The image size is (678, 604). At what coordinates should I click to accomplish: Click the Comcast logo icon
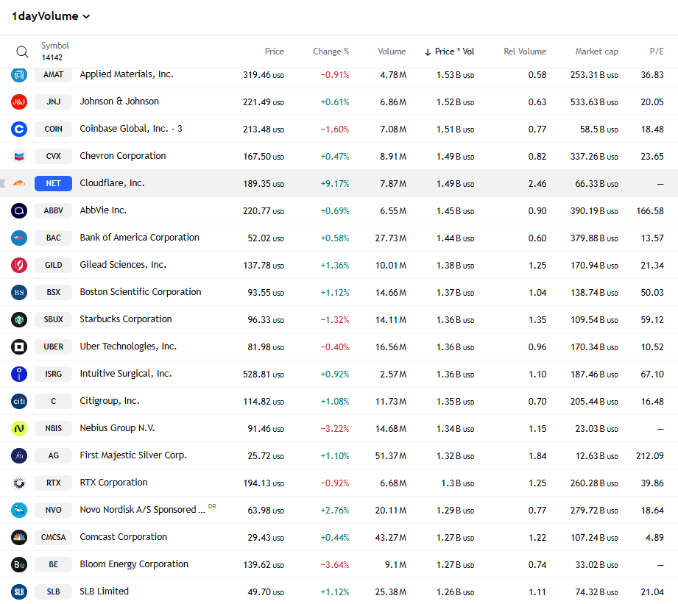19,538
